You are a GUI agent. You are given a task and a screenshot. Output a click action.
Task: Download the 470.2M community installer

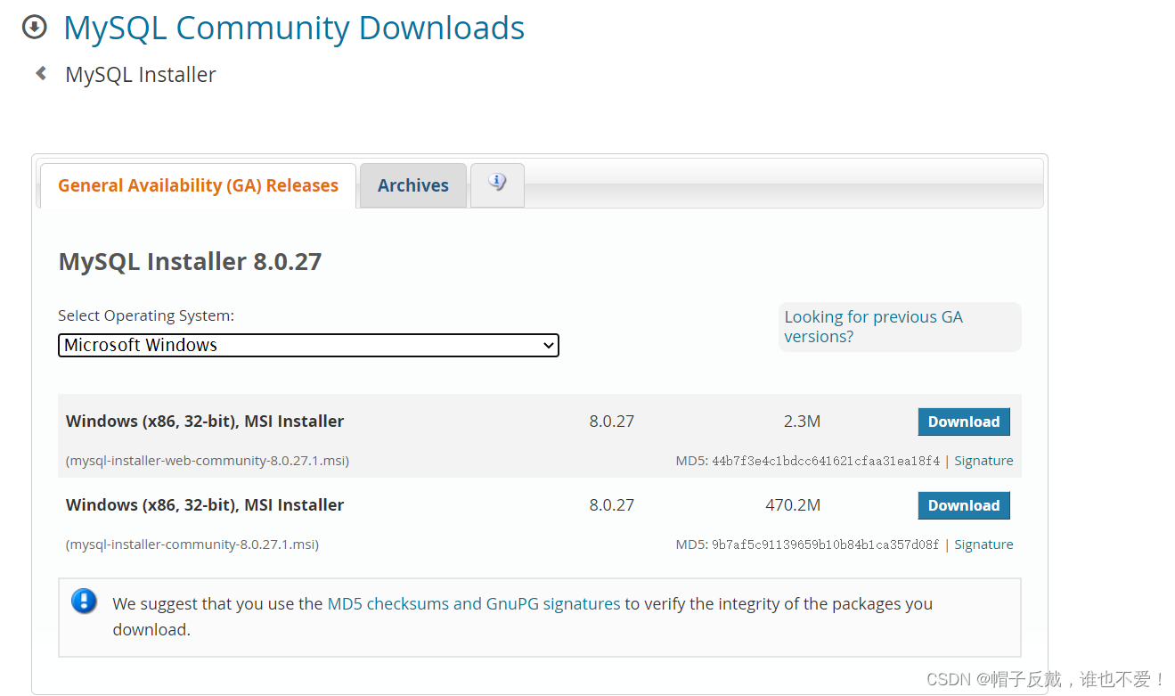click(964, 505)
